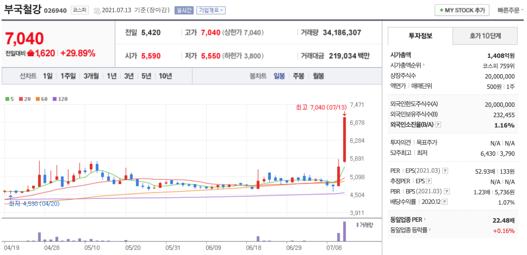
Task: Click the 전일 5,420 previous close
Action: pyautogui.click(x=151, y=33)
